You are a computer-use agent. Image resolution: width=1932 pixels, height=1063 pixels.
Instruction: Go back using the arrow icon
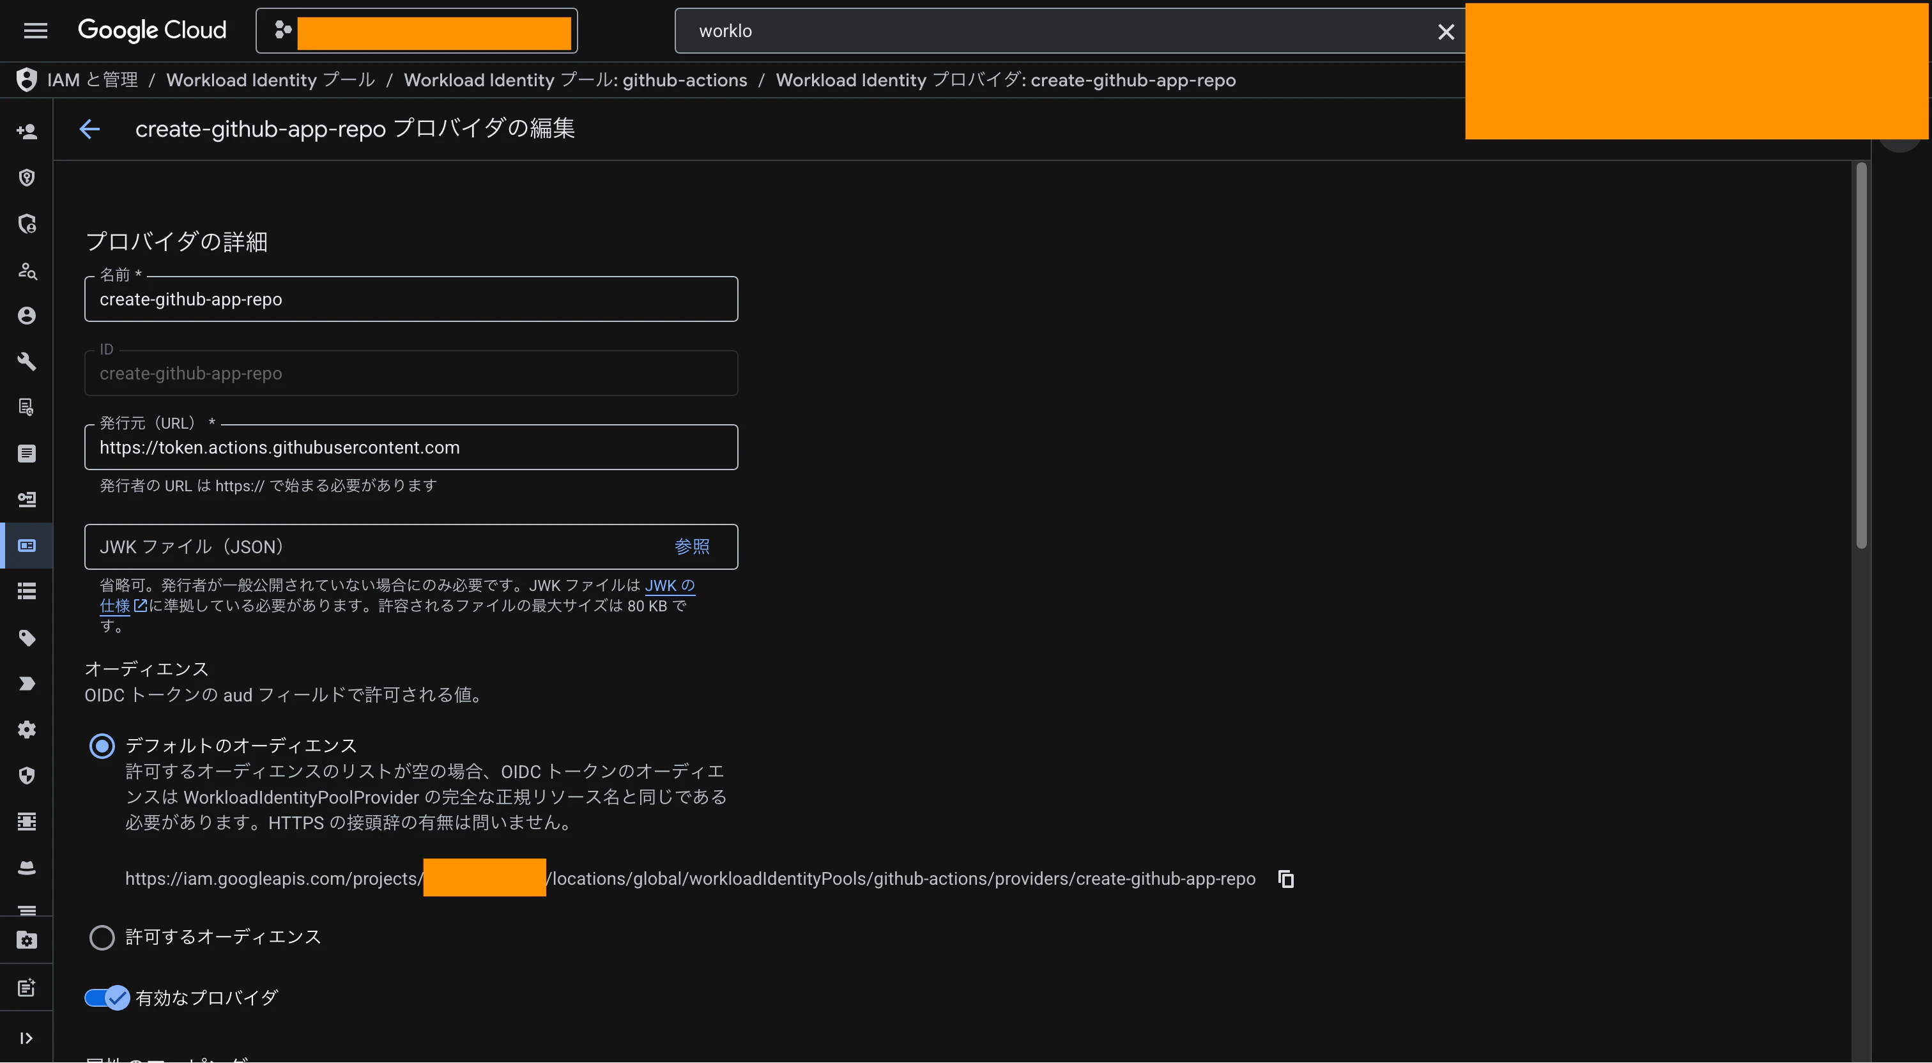[x=89, y=129]
